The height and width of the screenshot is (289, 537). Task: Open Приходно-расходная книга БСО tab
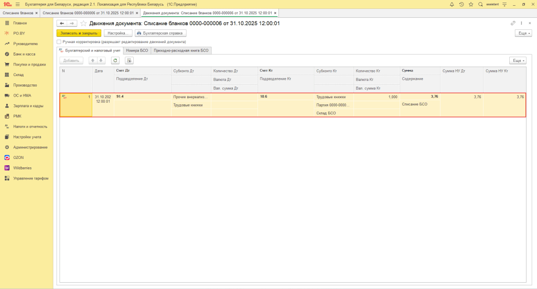(x=181, y=50)
